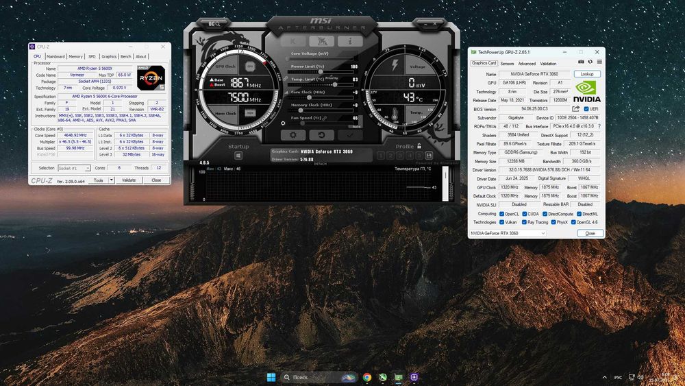Expand the Socket #1 selection dropdown
Screen dimensions: 685x386
point(87,168)
